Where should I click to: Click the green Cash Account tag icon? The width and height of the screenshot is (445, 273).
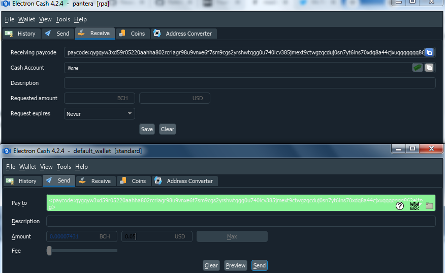[x=417, y=68]
